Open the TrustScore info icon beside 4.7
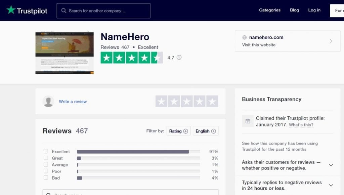This screenshot has height=195, width=344. [x=179, y=57]
